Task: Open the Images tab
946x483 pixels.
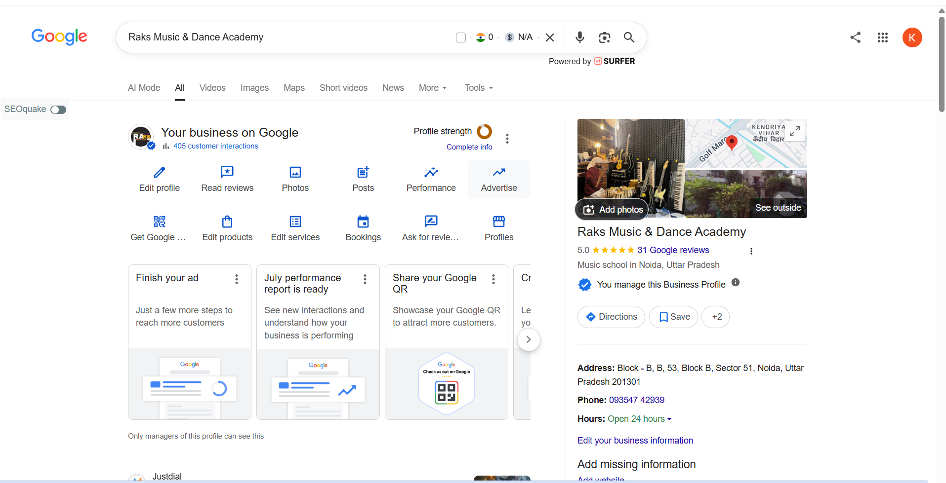Action: pyautogui.click(x=254, y=88)
